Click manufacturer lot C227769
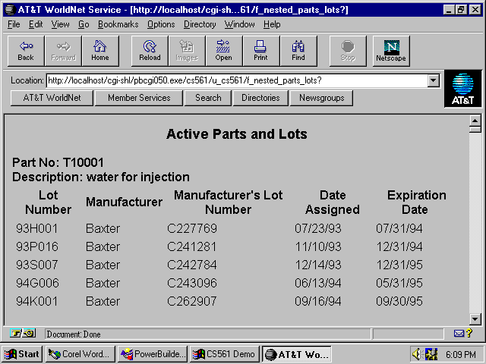Viewport: 486px width, 364px height. click(192, 229)
